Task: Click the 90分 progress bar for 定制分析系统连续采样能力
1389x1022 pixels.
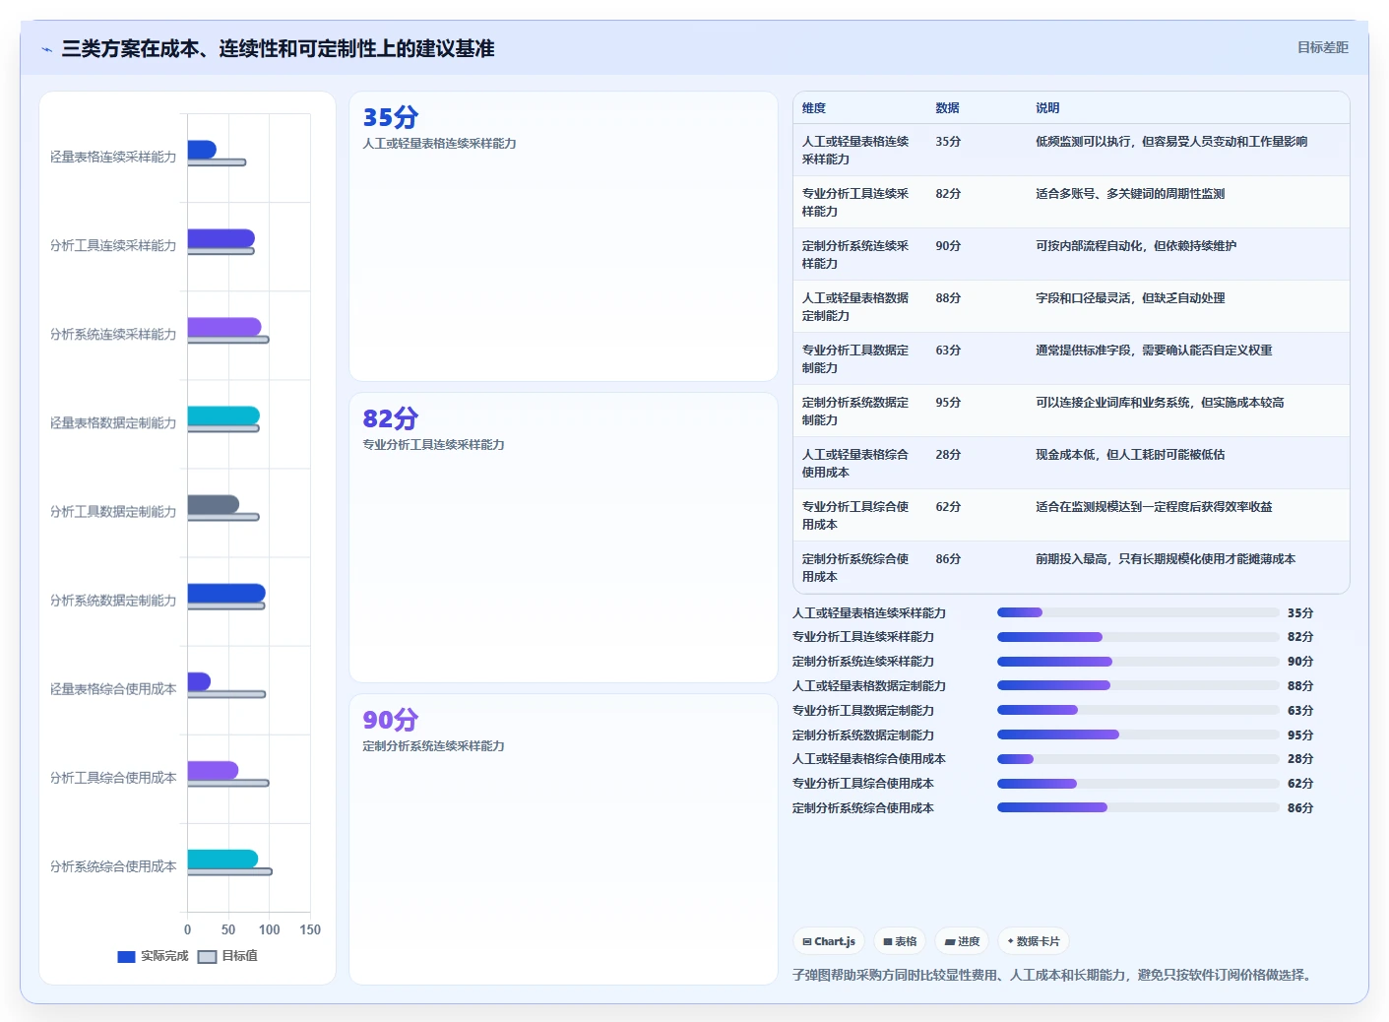Action: [x=1138, y=662]
